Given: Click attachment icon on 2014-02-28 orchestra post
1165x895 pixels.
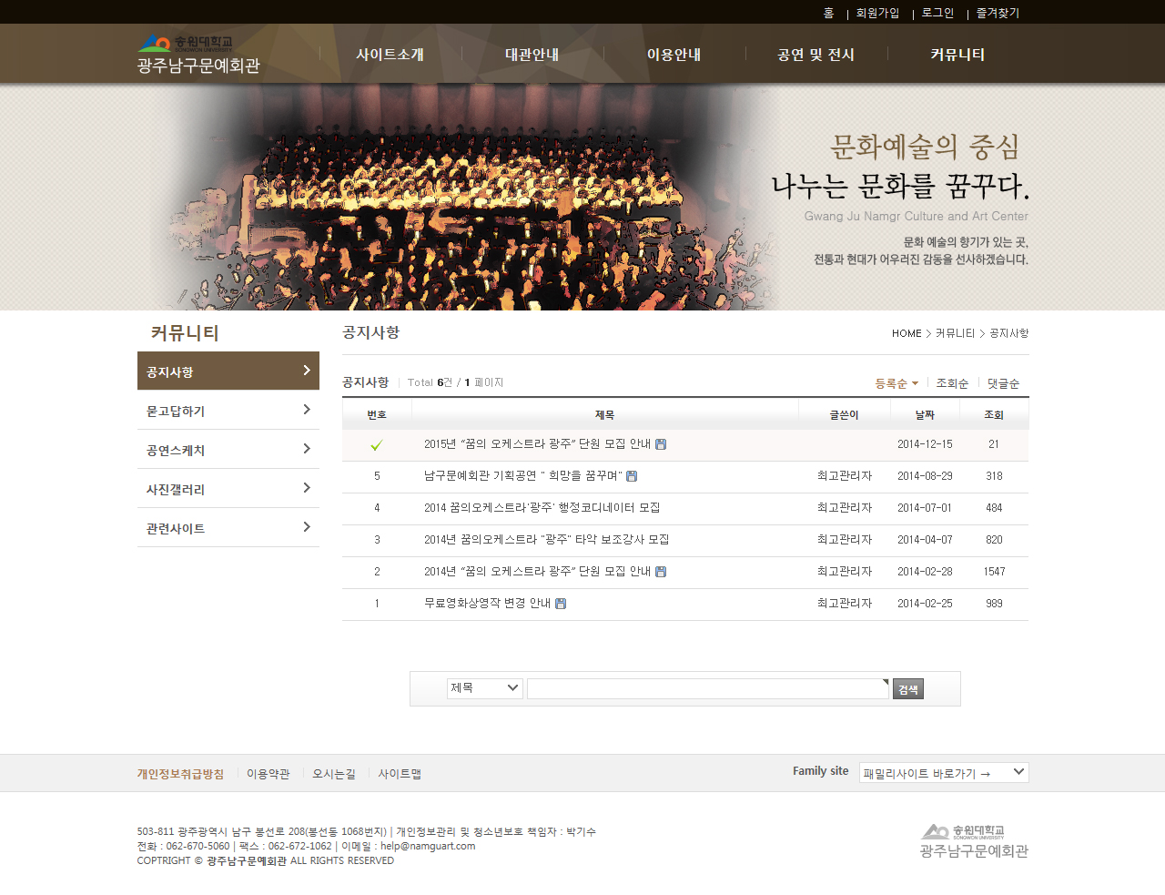Looking at the screenshot, I should coord(661,572).
